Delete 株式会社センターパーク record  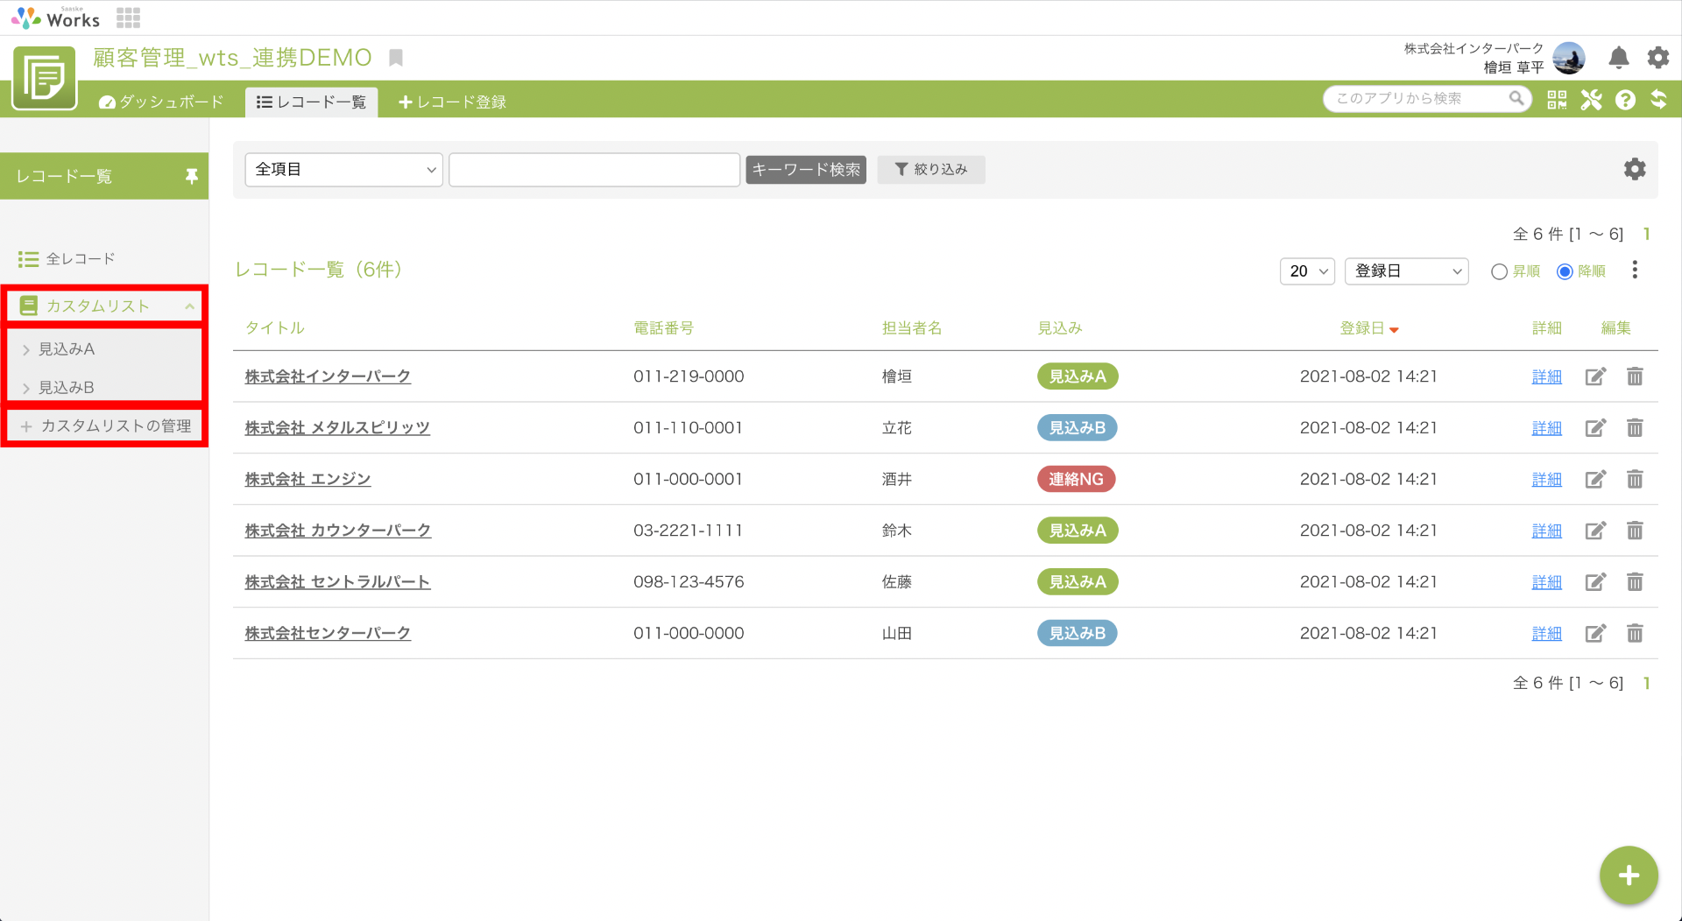tap(1635, 634)
